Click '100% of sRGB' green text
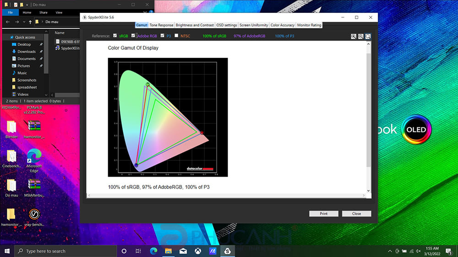 click(214, 36)
